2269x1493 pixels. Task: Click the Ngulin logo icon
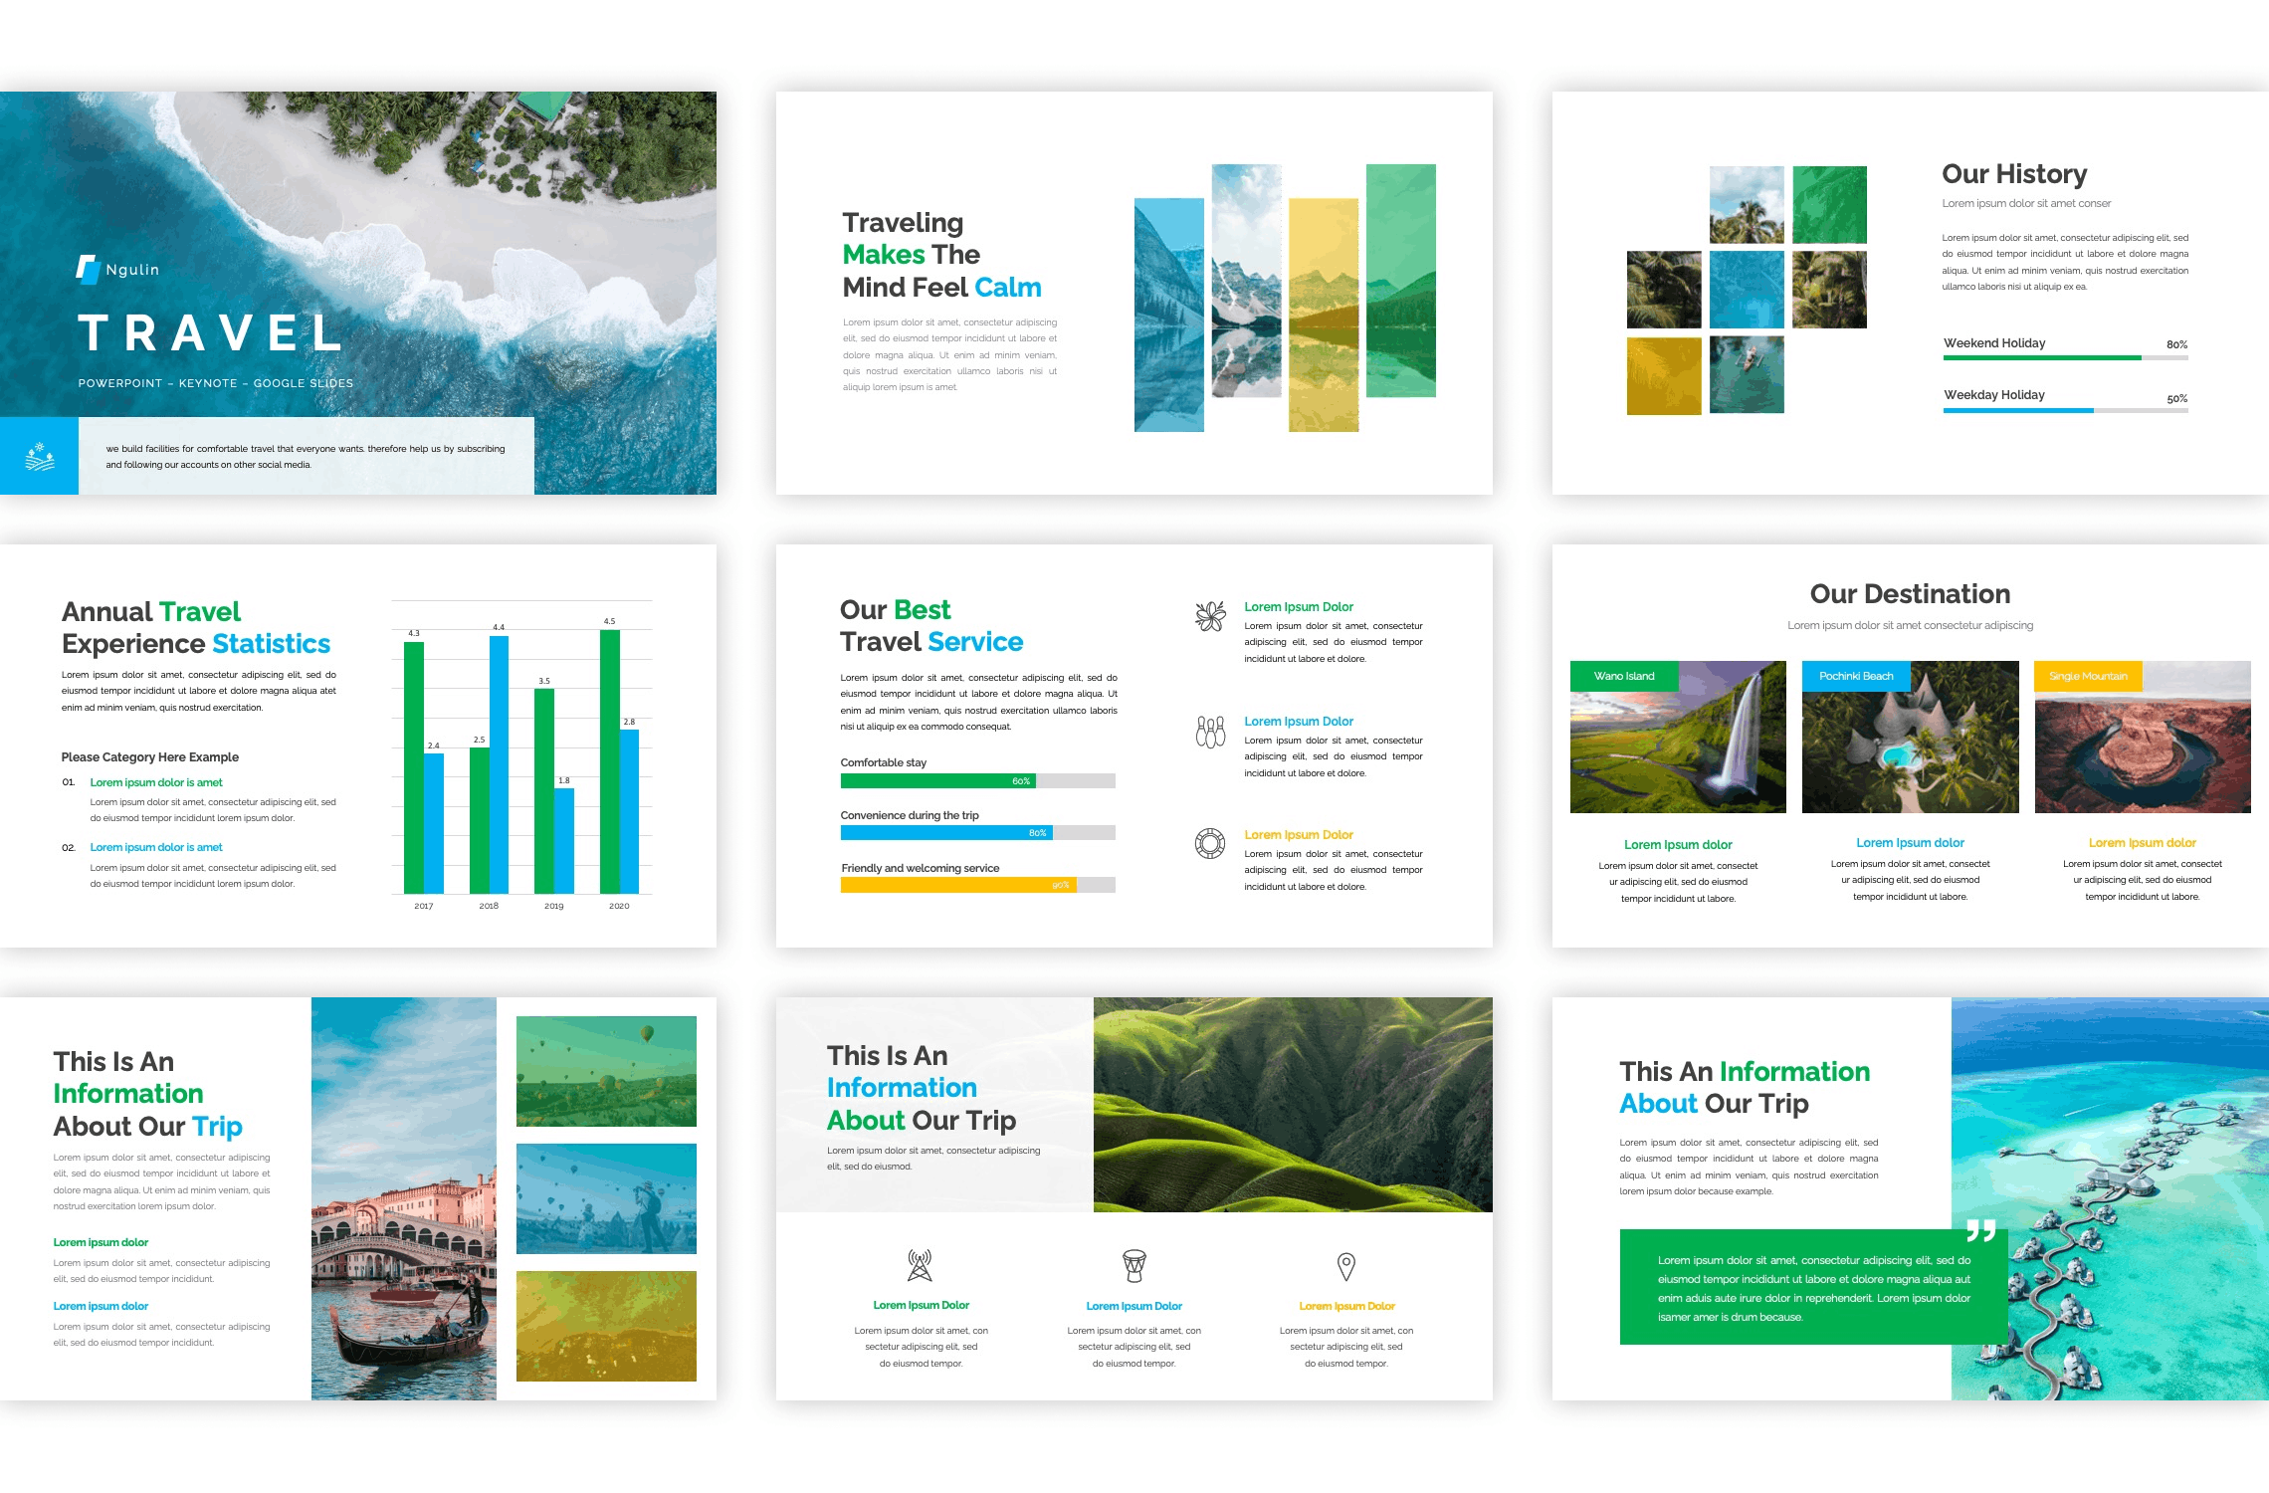[88, 269]
